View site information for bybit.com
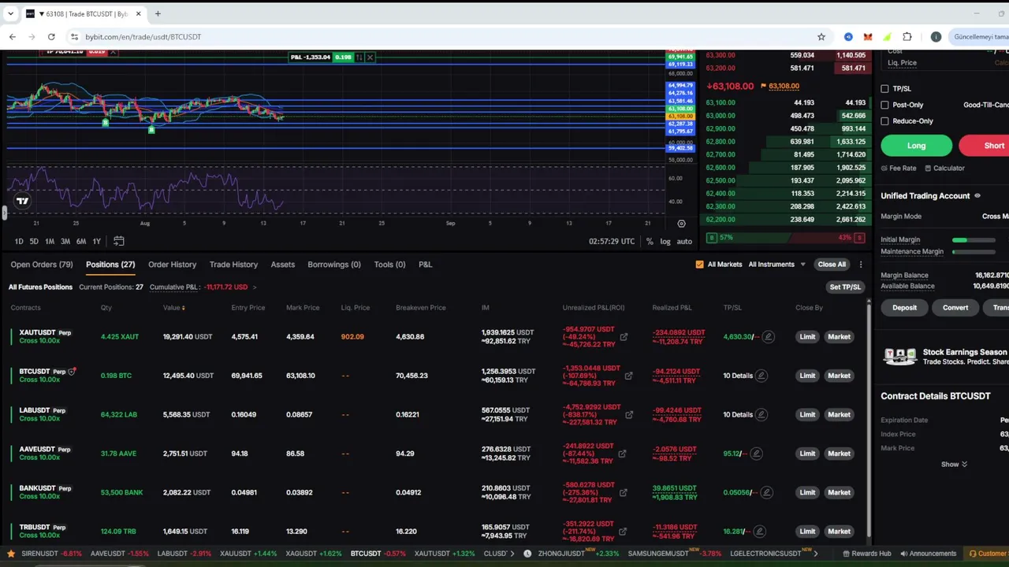 point(74,36)
